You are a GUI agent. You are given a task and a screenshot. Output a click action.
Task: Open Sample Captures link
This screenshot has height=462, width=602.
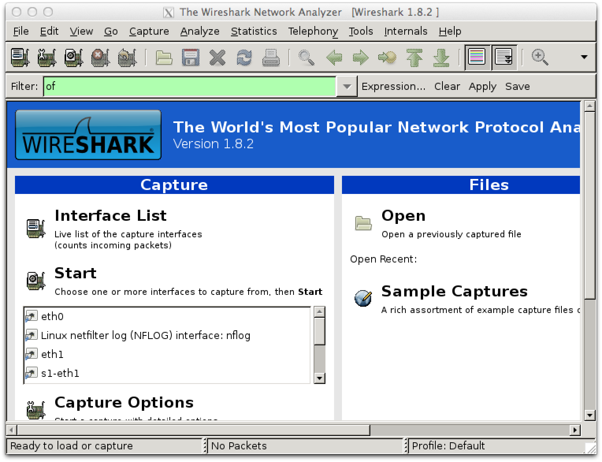(454, 291)
